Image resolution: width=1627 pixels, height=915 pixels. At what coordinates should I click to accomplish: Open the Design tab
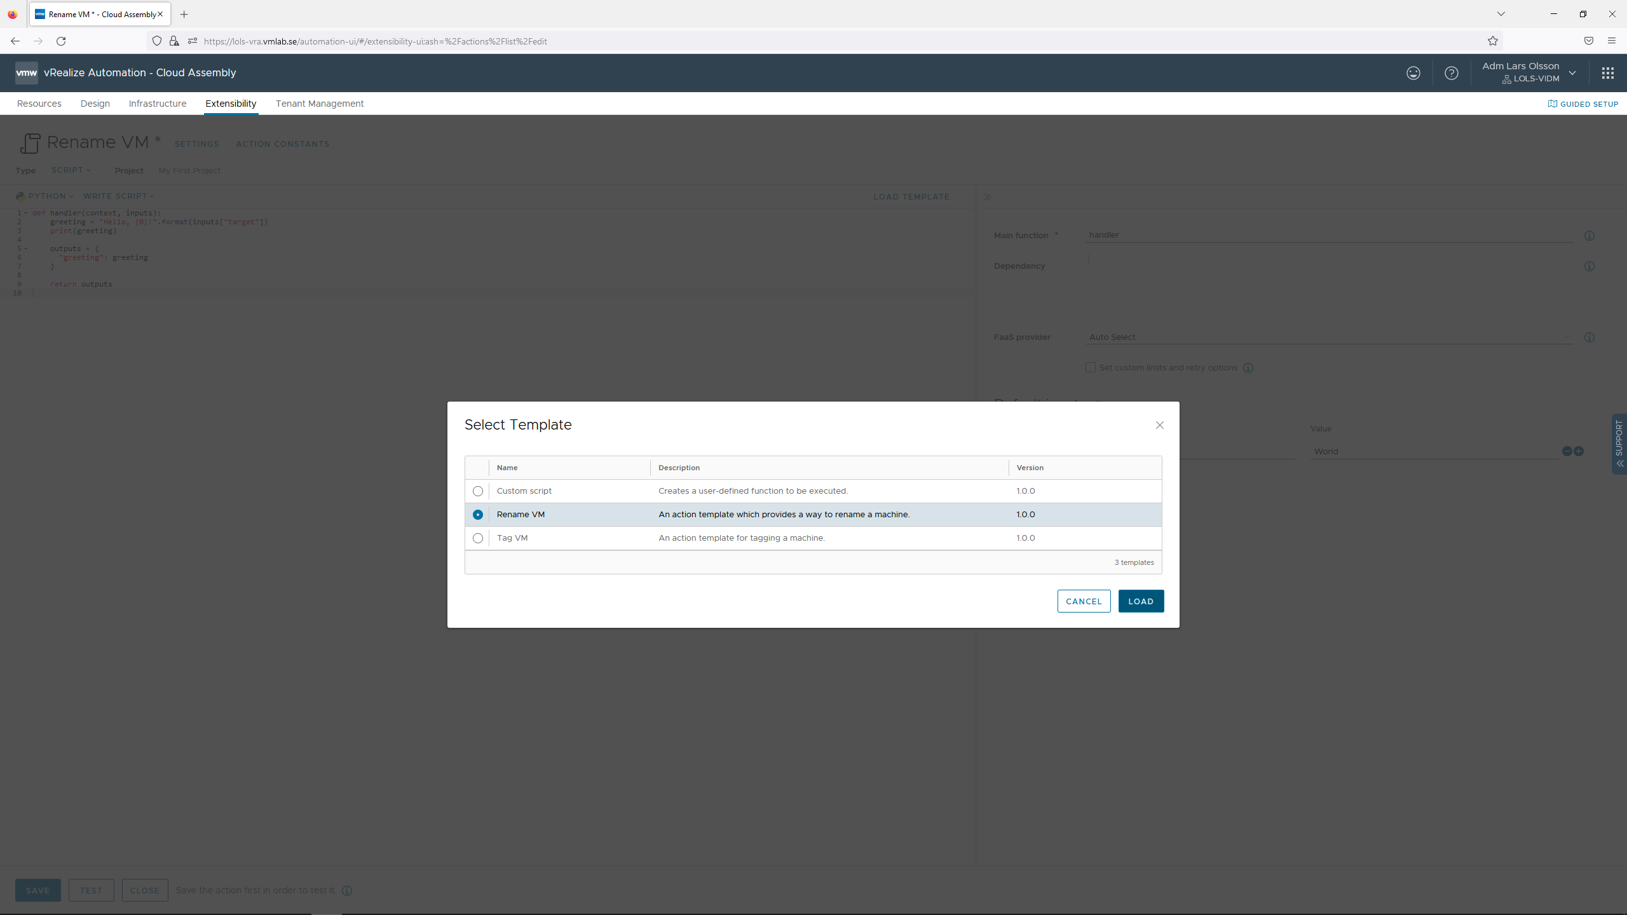95,104
